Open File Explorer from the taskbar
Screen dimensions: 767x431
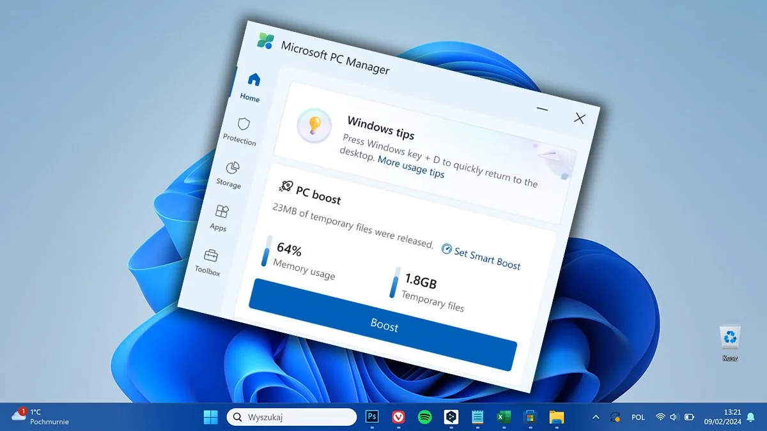coord(555,417)
